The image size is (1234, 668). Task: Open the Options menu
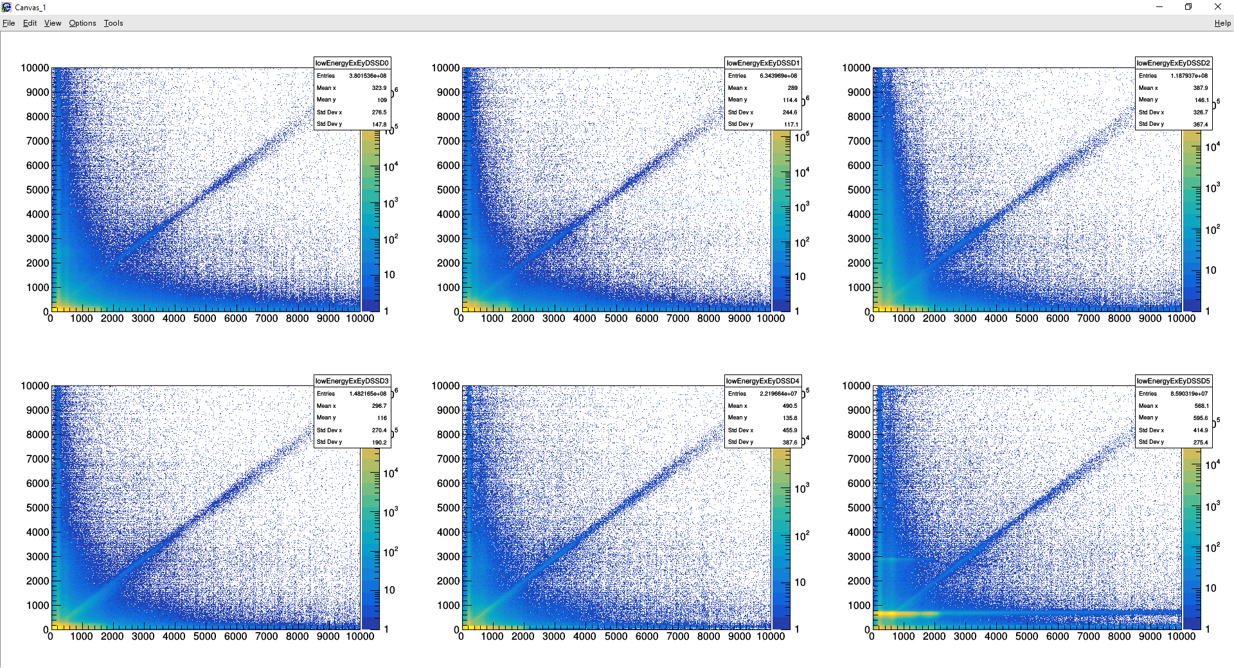pyautogui.click(x=82, y=23)
